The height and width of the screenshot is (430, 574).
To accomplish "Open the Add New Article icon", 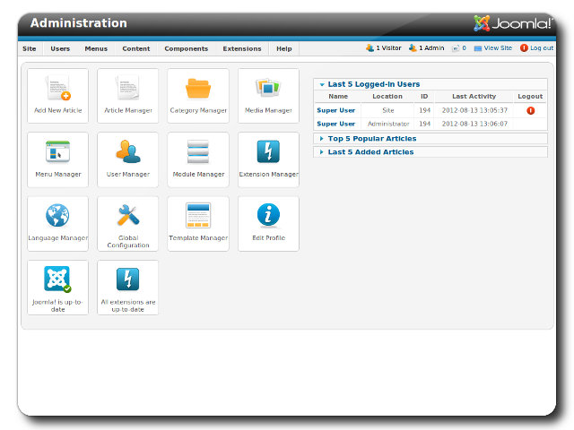I will pyautogui.click(x=58, y=90).
